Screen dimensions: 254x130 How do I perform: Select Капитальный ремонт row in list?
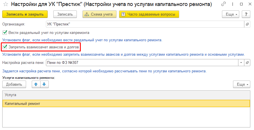pyautogui.click(x=126, y=104)
